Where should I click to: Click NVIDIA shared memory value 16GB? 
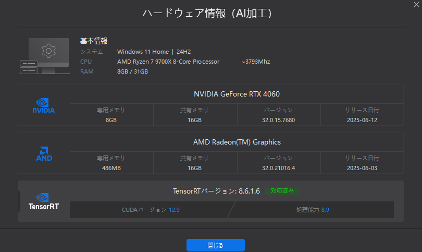click(194, 120)
